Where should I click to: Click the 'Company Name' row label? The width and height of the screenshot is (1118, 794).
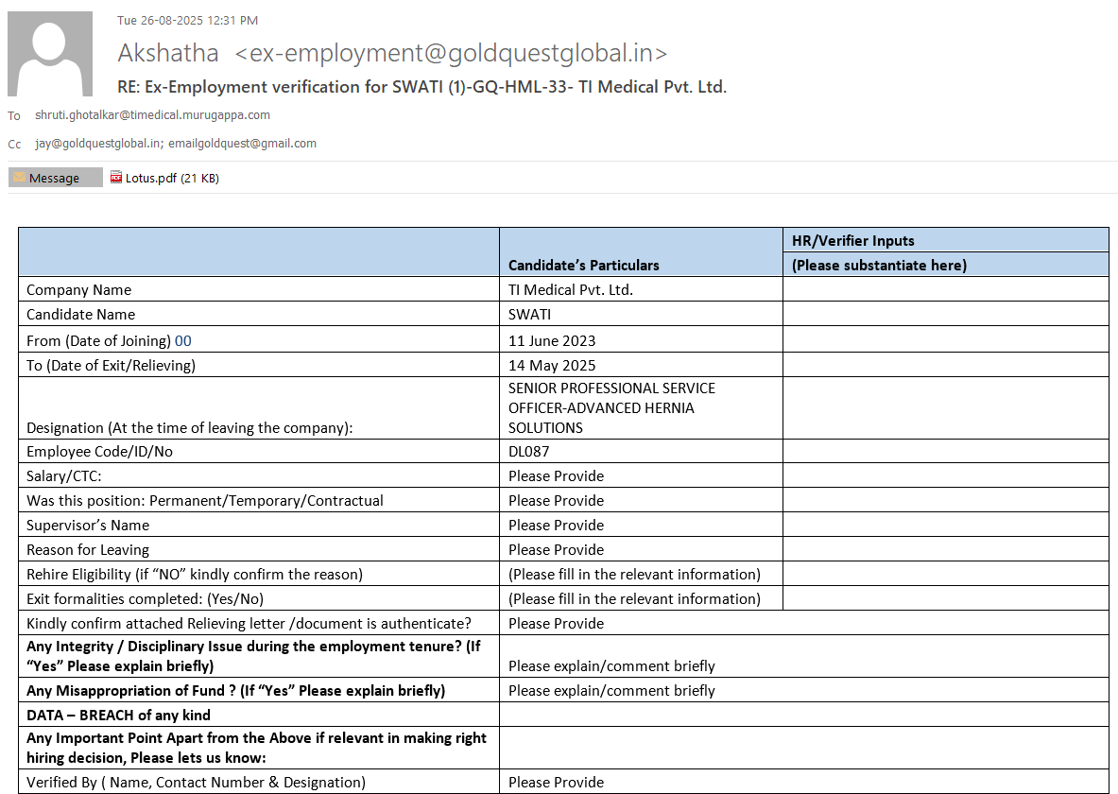click(79, 289)
